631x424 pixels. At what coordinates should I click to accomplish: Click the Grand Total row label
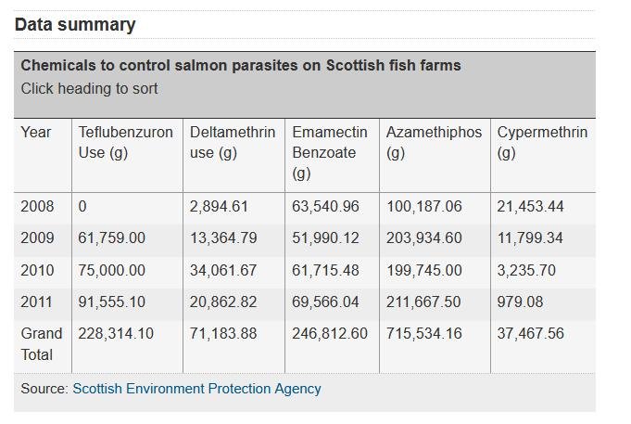42,343
